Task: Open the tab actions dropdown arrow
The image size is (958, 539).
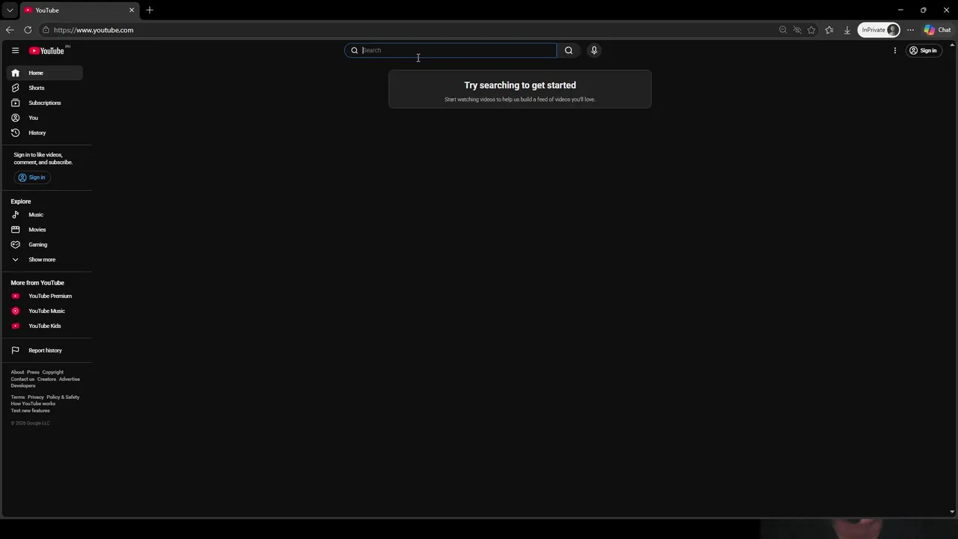Action: click(10, 10)
